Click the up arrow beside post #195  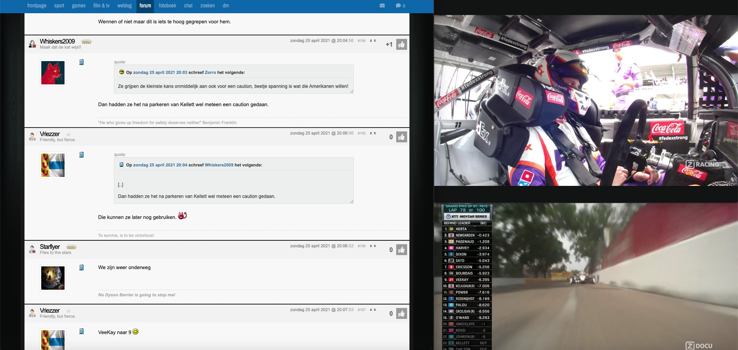point(371,133)
